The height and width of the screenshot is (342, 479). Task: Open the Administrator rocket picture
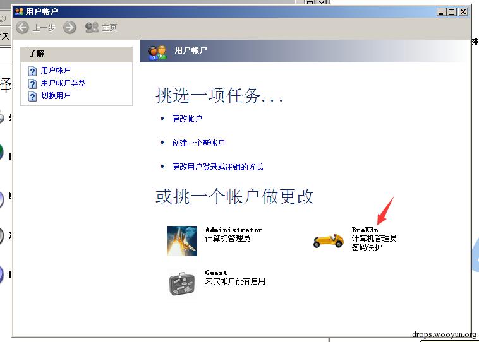182,240
